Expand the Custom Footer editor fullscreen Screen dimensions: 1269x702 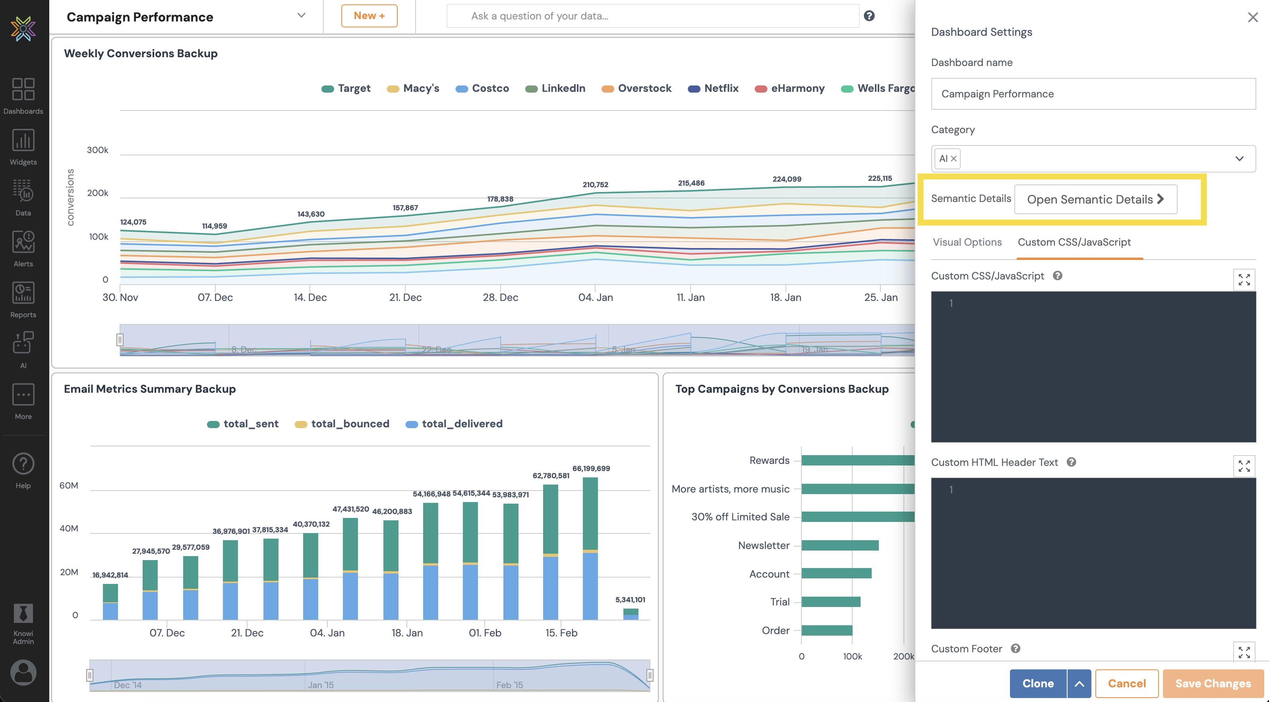pyautogui.click(x=1244, y=652)
